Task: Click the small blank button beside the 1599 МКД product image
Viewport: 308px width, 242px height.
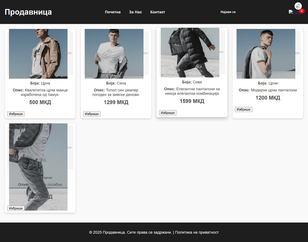Action: (221, 52)
